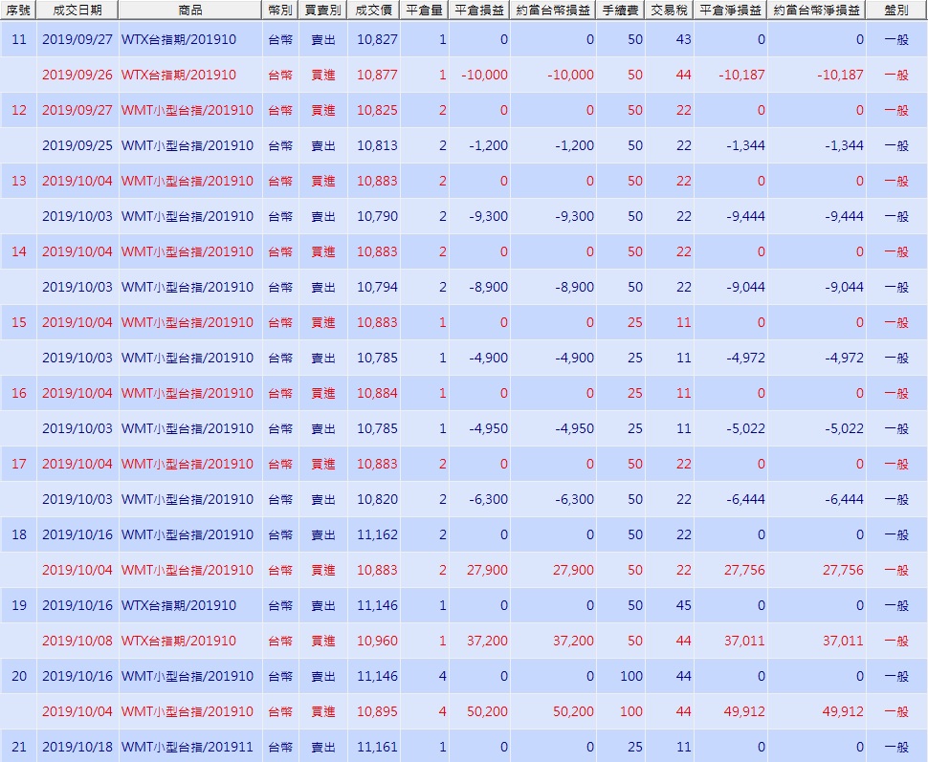Screen dimensions: 928x762
Task: Click the -10,187 net loss cell
Action: (741, 76)
